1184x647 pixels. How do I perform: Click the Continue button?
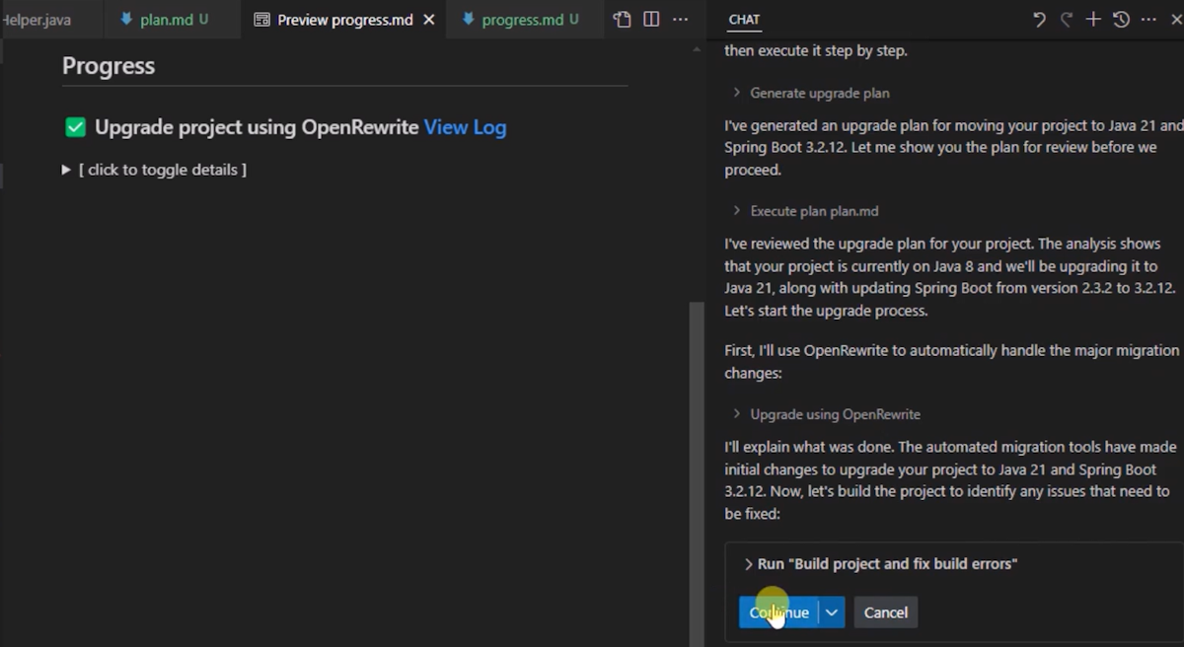click(x=778, y=612)
